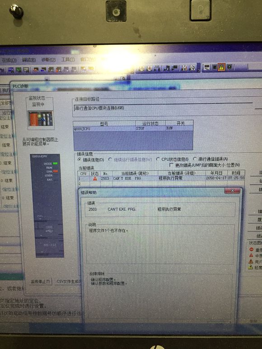Open the 诊断(D) menu
Screen dimensions: 262x349
[48, 60]
